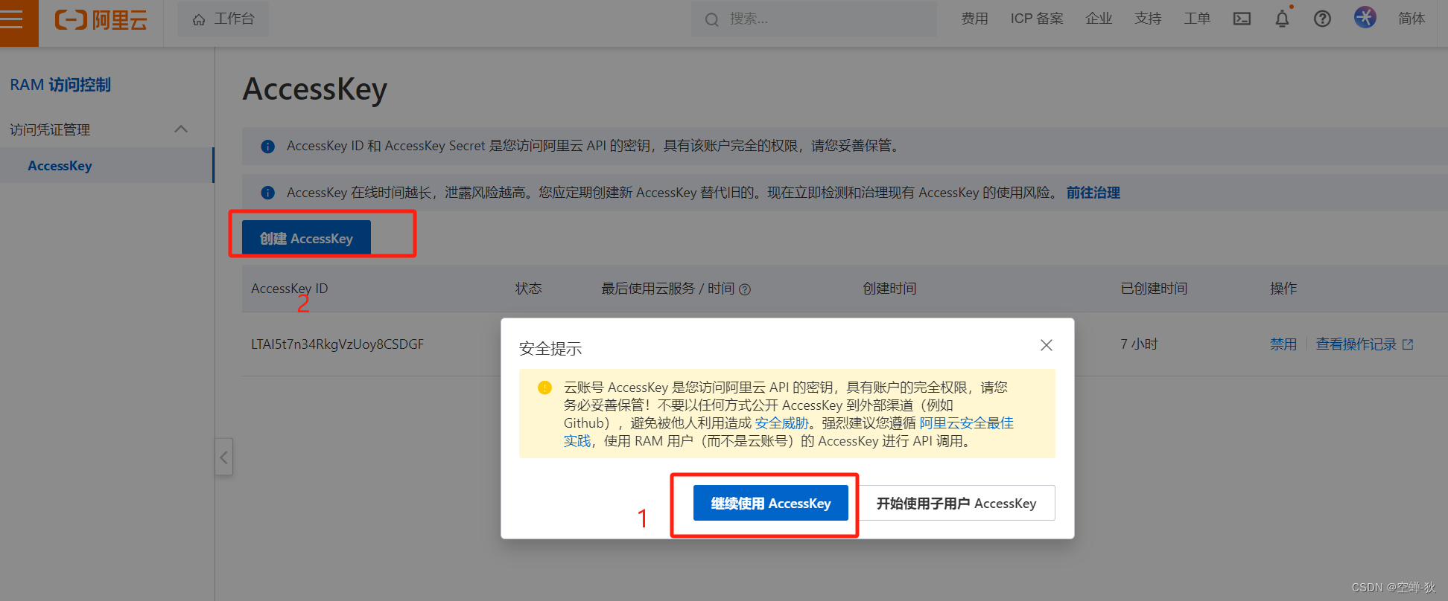Click info icon of the risk notice

pyautogui.click(x=267, y=193)
